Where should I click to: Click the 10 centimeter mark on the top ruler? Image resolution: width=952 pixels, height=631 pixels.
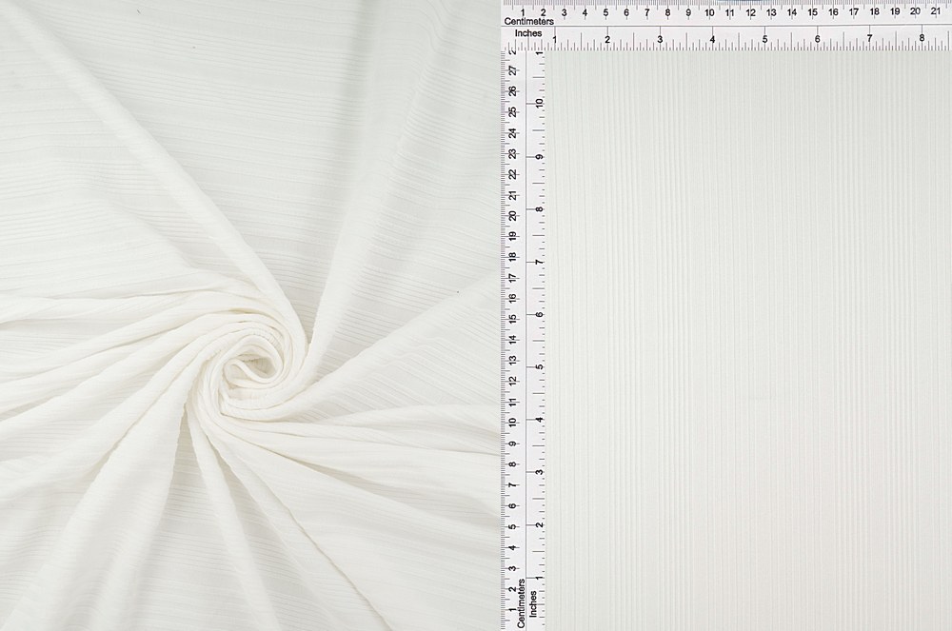[709, 12]
